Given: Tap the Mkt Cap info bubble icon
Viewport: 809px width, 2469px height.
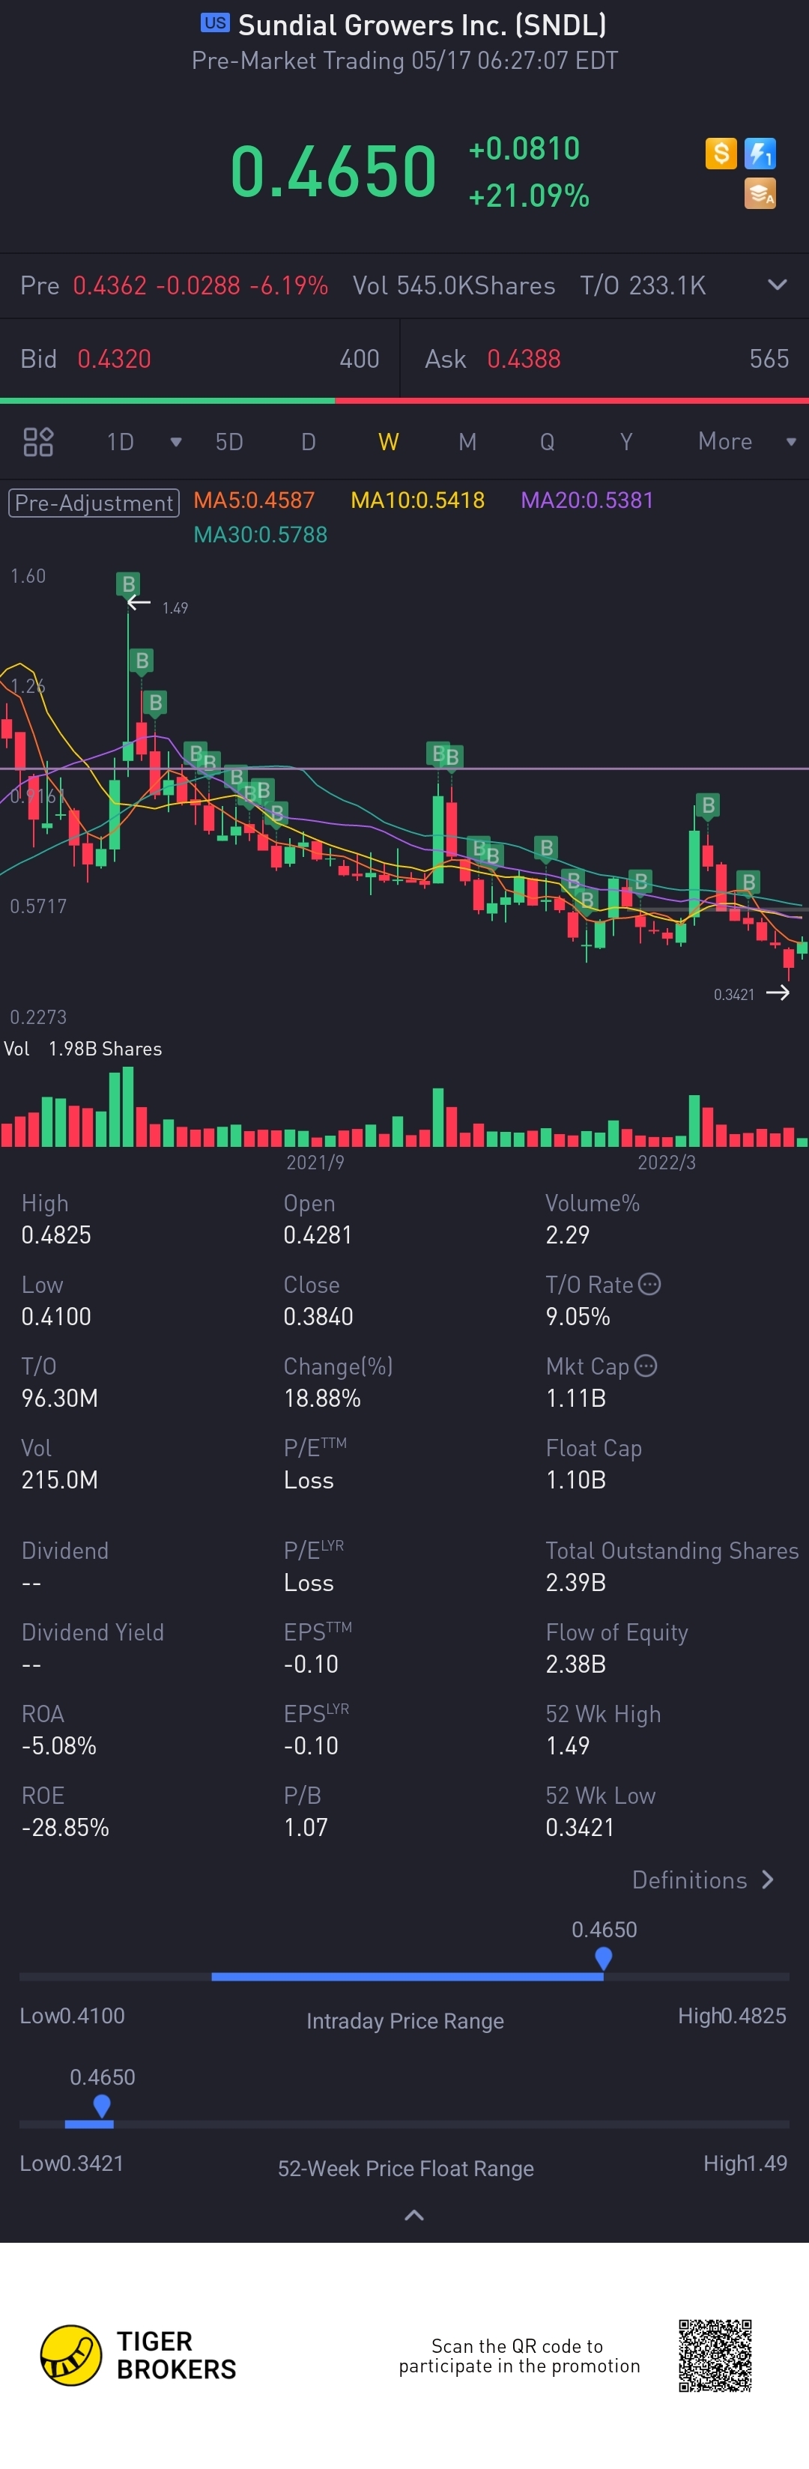Looking at the screenshot, I should point(646,1366).
